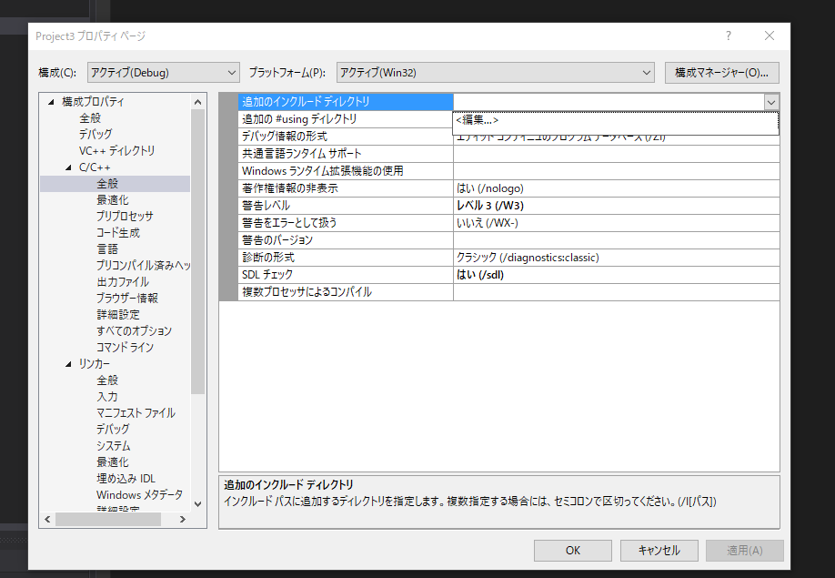The width and height of the screenshot is (835, 578).
Task: Open the 追加のインクルード ディレクトリ value dropdown
Action: coord(771,102)
